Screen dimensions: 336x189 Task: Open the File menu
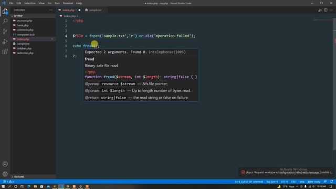11,3
